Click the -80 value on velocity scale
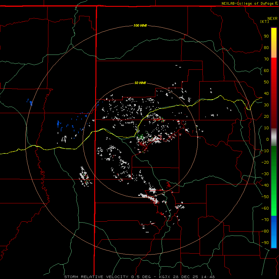 (x=265, y=231)
